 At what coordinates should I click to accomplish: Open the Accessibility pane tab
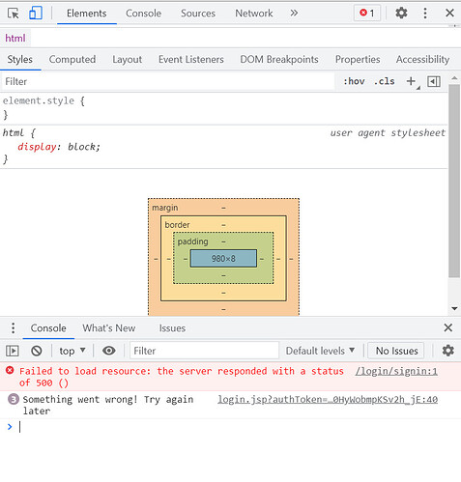(422, 60)
